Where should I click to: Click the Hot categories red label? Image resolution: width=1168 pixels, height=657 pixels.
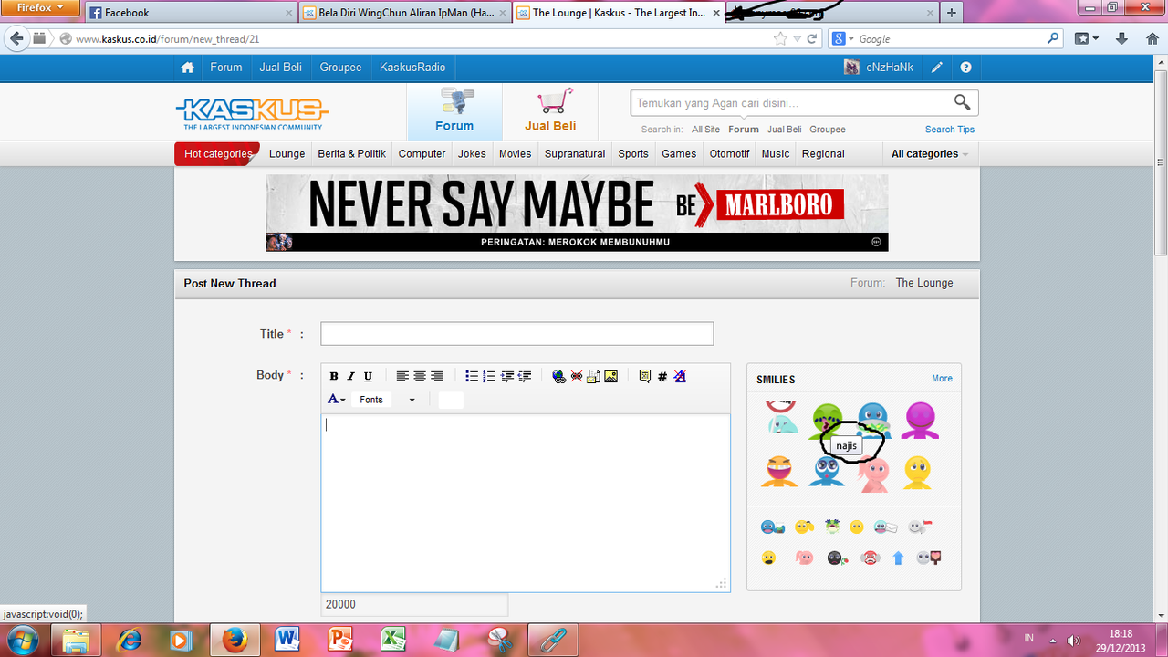coord(217,154)
